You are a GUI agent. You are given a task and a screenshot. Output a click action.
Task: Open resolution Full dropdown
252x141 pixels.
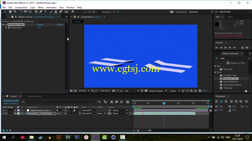tap(132, 91)
